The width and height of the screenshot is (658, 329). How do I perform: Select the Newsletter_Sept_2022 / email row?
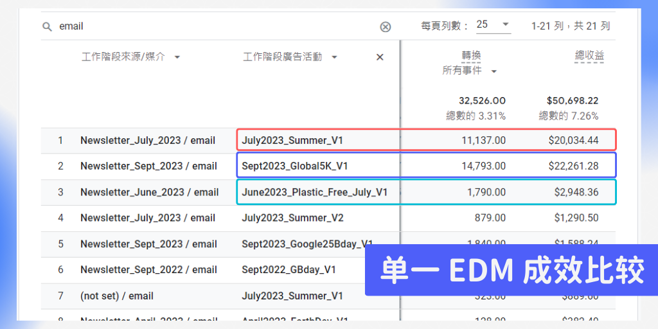point(148,270)
